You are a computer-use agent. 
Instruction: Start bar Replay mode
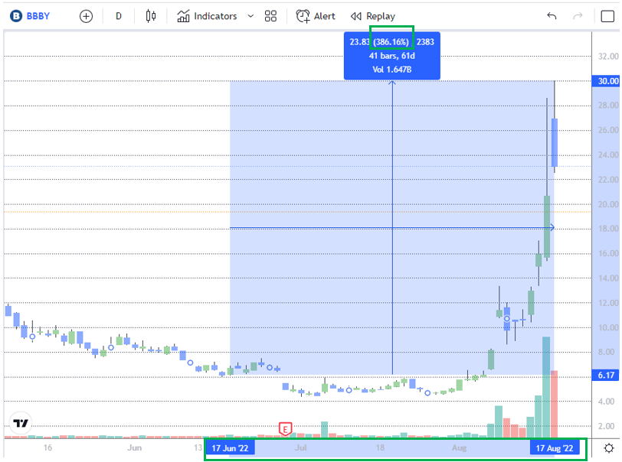click(x=373, y=16)
